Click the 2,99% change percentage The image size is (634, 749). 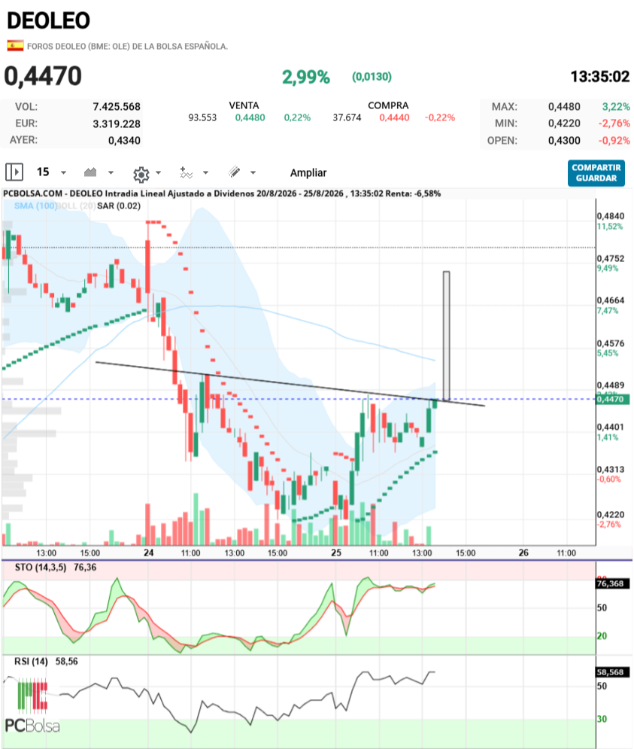(306, 77)
